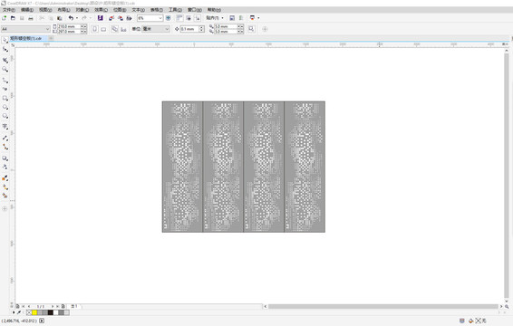Open new document tab plus button
Image resolution: width=513 pixels, height=326 pixels.
click(x=51, y=38)
